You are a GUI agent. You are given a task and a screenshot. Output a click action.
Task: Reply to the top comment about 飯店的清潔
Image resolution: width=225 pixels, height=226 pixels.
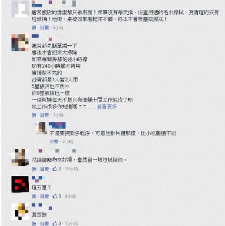click(44, 28)
